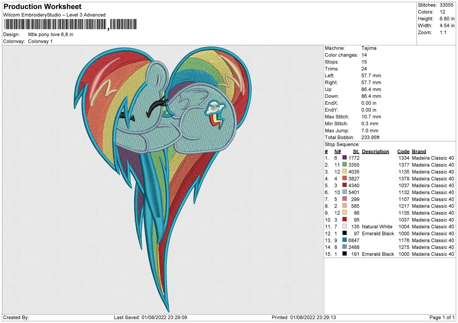Viewport: 458px width, 323px height.
Task: Select the Colors value 12
Action: point(442,12)
